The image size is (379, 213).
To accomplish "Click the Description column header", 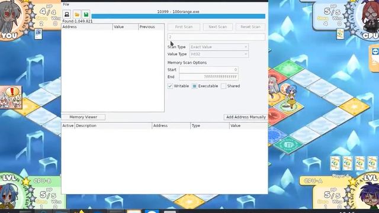I will coord(113,125).
